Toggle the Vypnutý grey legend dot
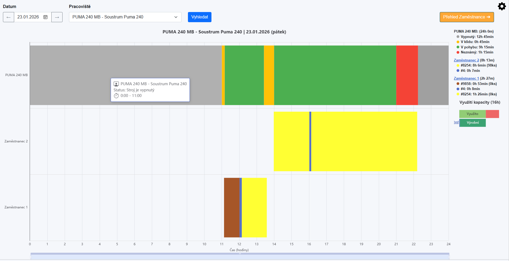The height and width of the screenshot is (261, 509). click(458, 37)
